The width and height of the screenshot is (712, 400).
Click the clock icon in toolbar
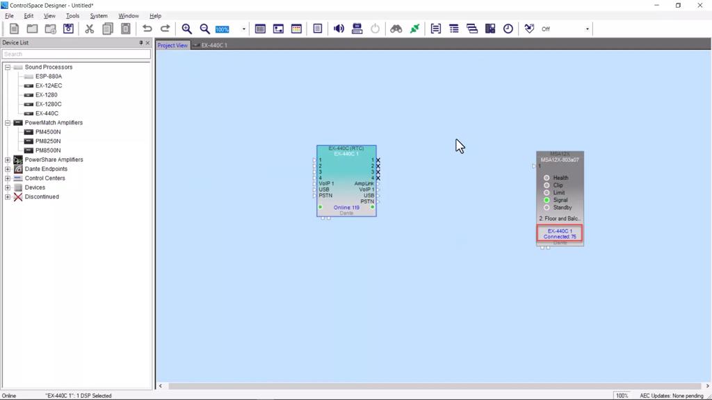508,28
